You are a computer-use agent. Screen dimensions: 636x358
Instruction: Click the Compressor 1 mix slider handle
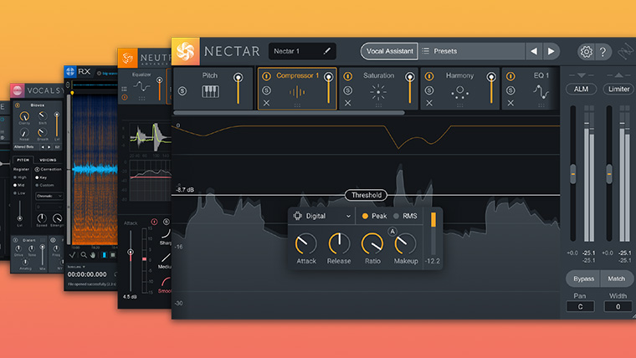coord(328,77)
